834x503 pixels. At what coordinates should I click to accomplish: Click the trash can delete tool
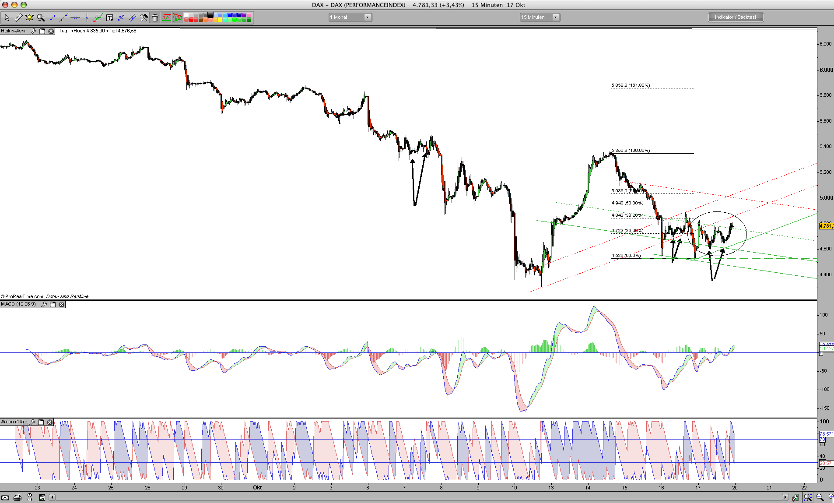coord(155,18)
